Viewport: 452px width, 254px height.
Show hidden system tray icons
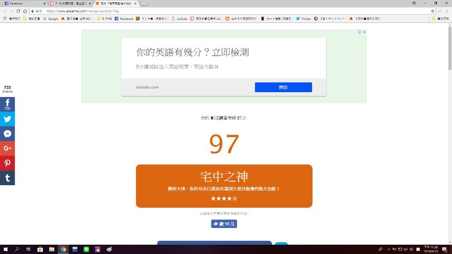388,250
